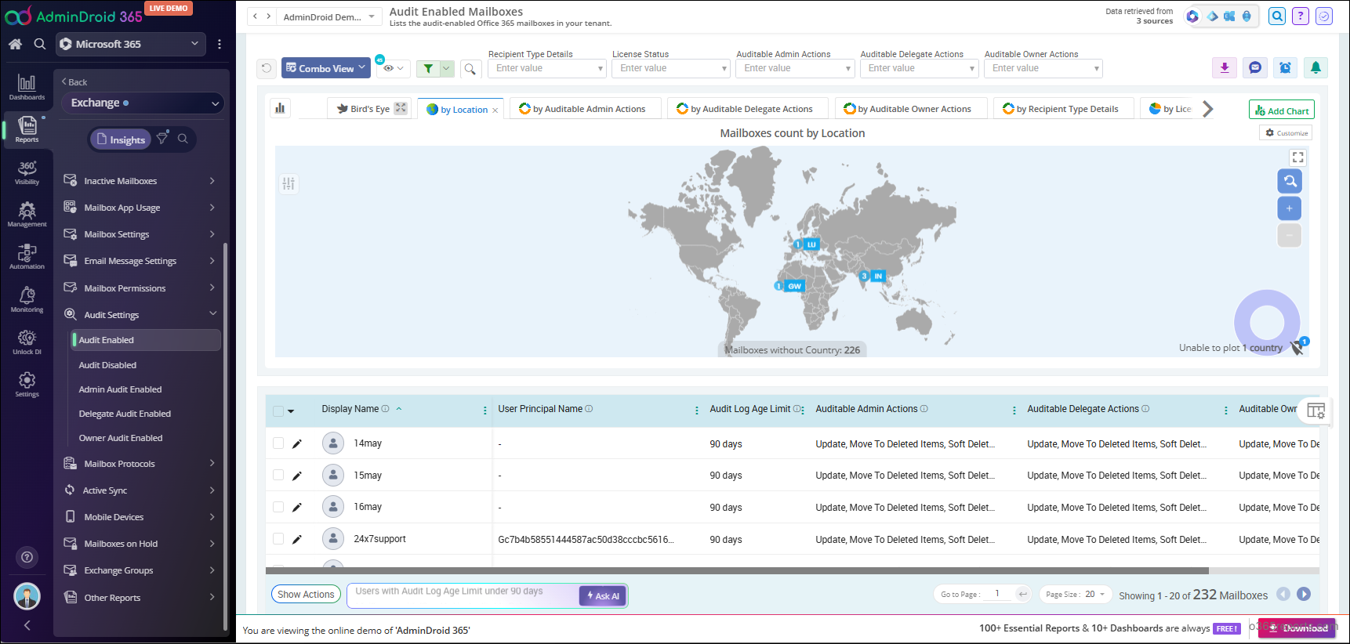Viewport: 1350px width, 644px height.
Task: Click the alert bell icon in toolbar
Action: (1316, 68)
